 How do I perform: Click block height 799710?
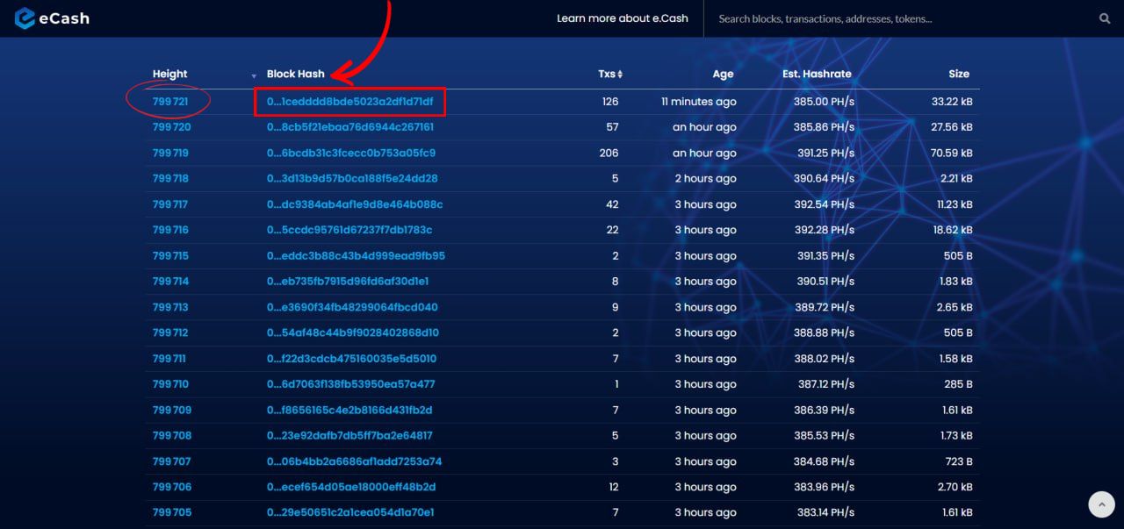170,384
